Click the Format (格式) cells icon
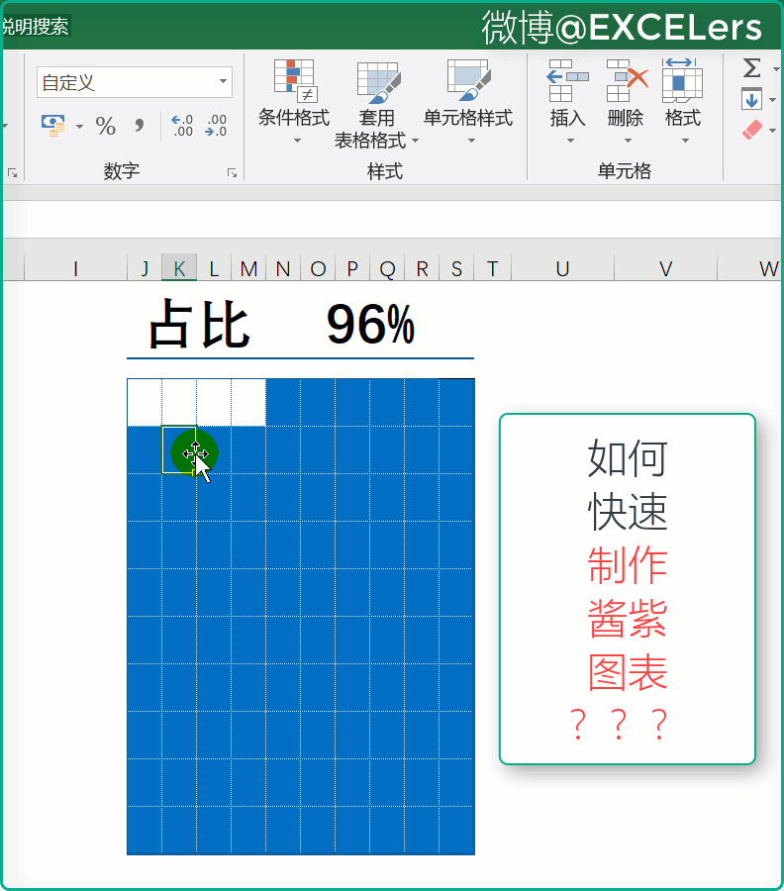The width and height of the screenshot is (784, 891). (x=682, y=81)
